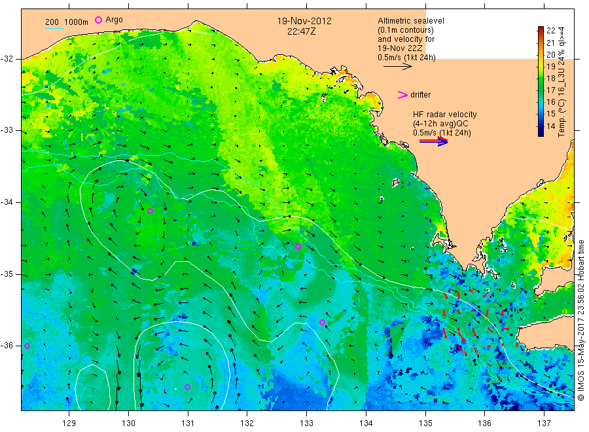The height and width of the screenshot is (432, 589).
Task: Select Argo float marker near 34.6°S 132.9°E
Action: (298, 246)
